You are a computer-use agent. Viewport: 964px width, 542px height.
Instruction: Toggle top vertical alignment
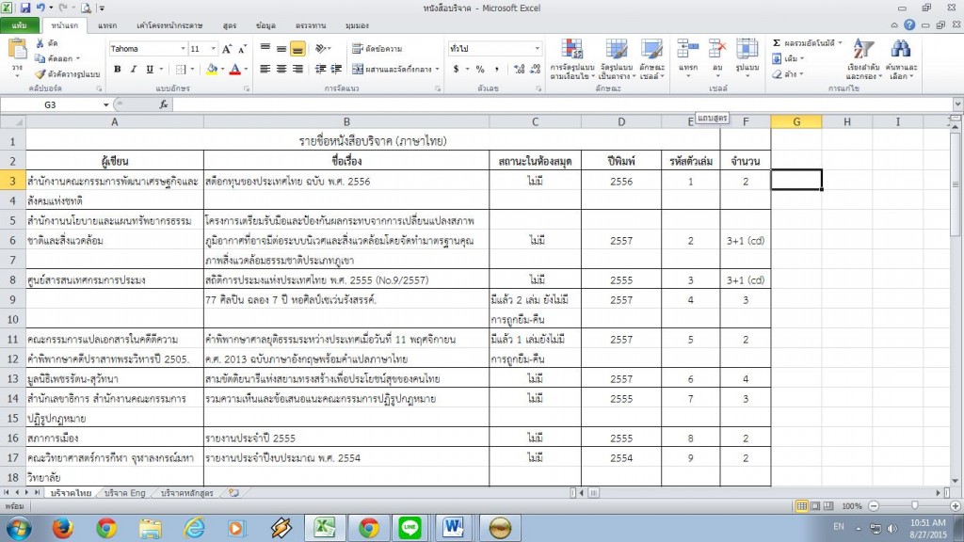(x=265, y=48)
